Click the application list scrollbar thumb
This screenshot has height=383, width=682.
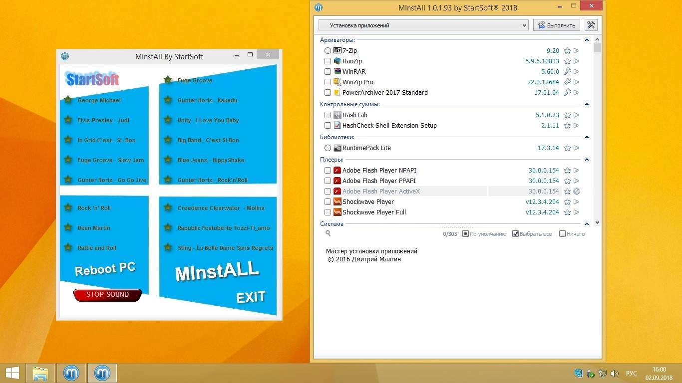[x=598, y=48]
